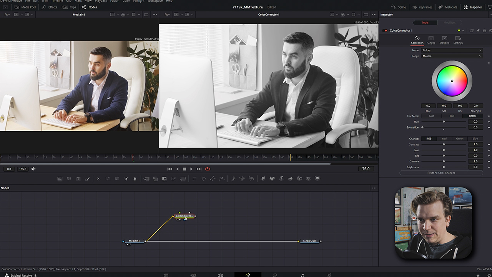Play the clip forward

click(191, 169)
